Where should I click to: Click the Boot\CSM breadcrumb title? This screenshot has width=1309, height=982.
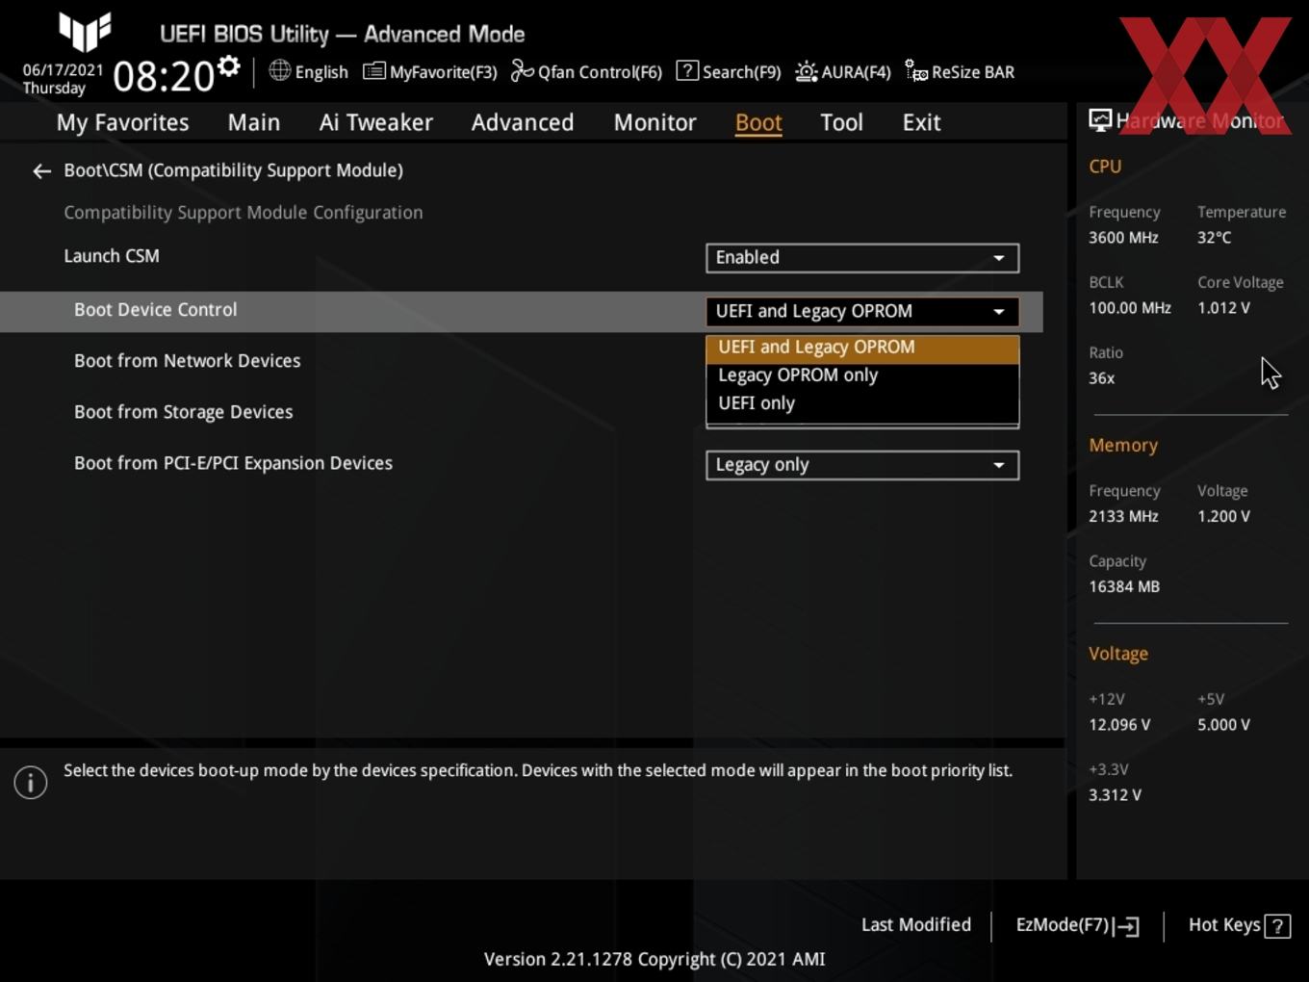tap(234, 170)
